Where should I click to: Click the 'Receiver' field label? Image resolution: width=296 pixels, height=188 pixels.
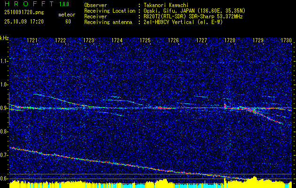click(96, 16)
